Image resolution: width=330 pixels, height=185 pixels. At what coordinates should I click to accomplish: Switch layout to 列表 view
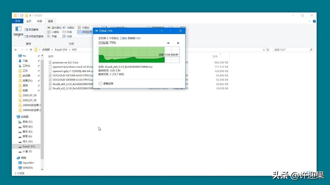point(67,32)
